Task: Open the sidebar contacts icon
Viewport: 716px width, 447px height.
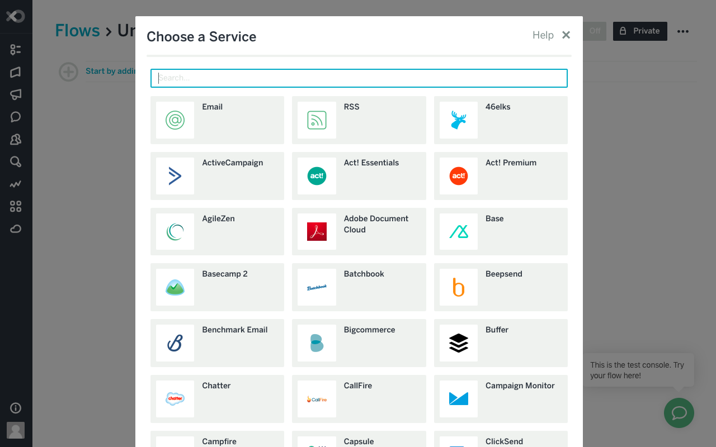Action: coord(16,139)
